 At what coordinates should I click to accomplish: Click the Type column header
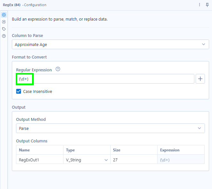pos(87,150)
